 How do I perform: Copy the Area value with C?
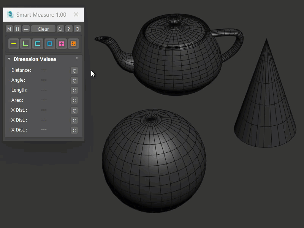[74, 100]
